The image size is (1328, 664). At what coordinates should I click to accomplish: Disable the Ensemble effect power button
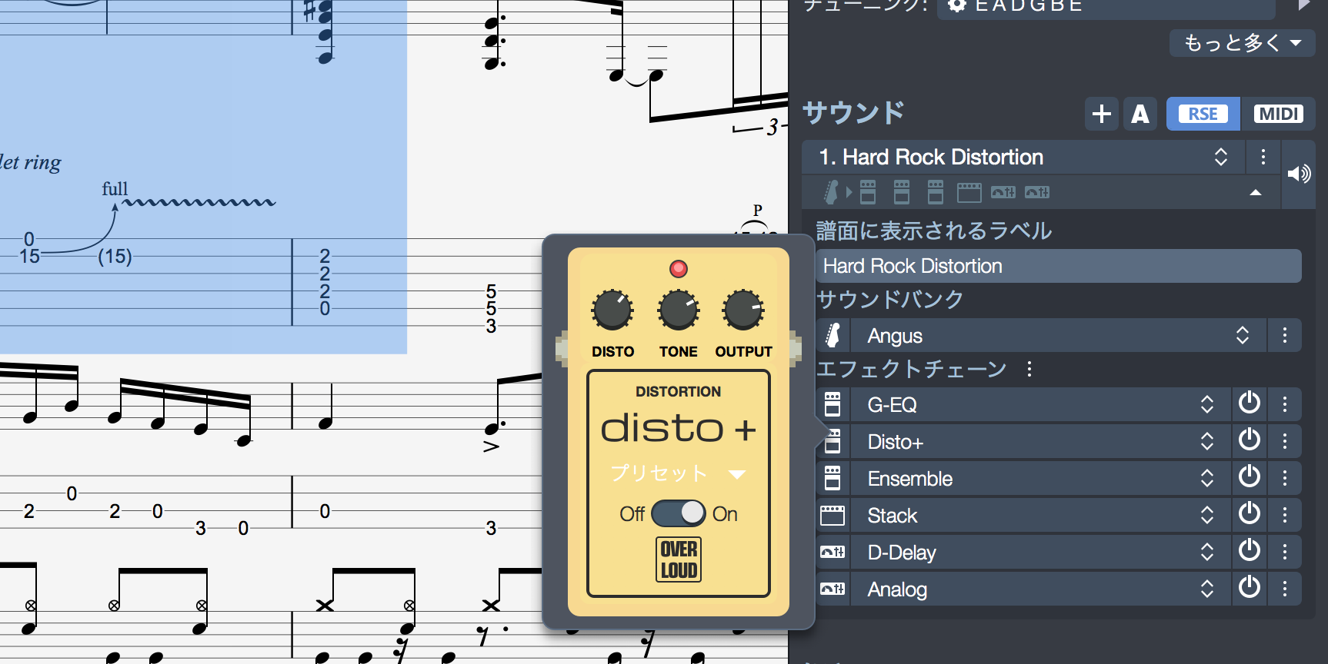coord(1249,478)
